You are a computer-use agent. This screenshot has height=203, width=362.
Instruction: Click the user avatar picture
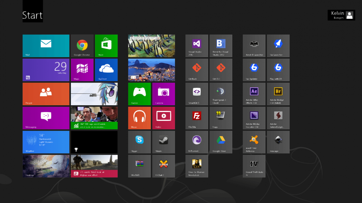350,15
